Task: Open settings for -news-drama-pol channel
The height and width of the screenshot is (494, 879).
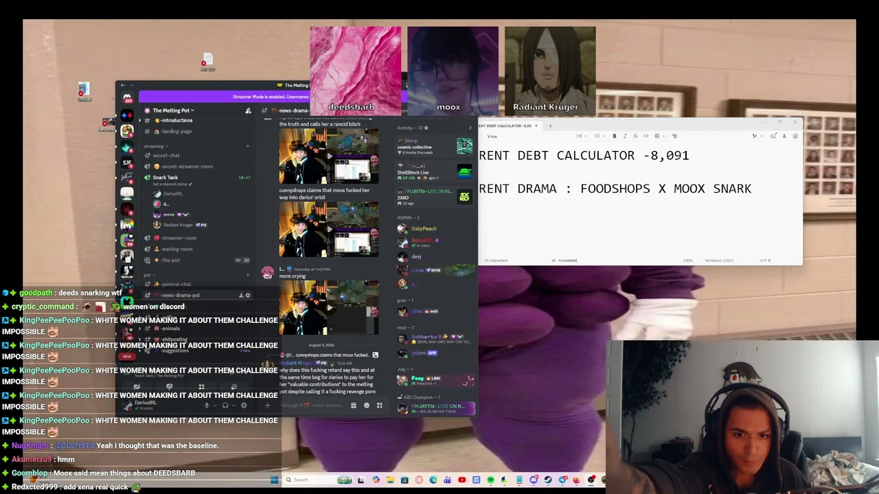Action: click(x=248, y=296)
